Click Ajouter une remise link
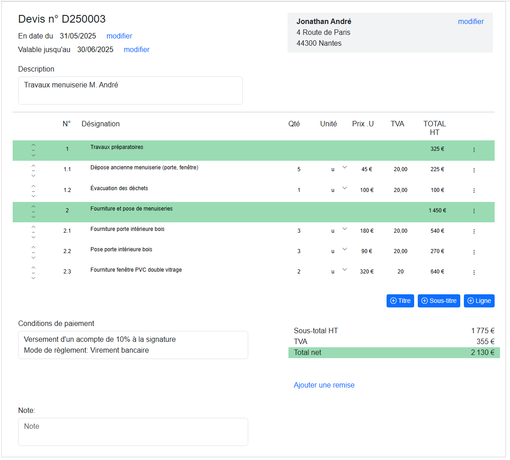 pos(324,385)
